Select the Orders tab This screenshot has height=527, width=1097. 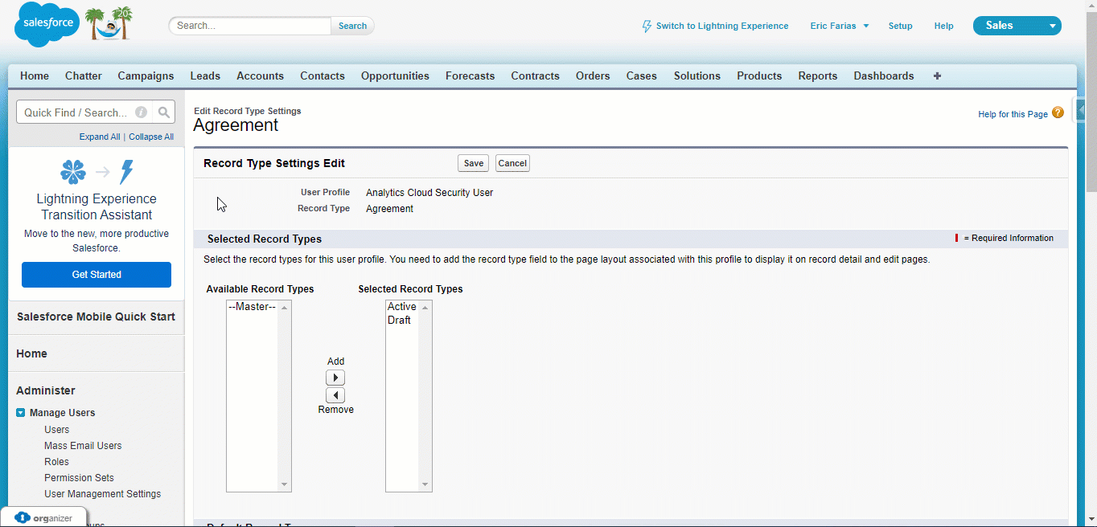[x=593, y=76]
